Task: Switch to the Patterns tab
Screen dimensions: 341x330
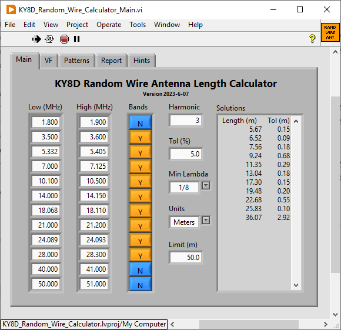Action: (x=76, y=61)
